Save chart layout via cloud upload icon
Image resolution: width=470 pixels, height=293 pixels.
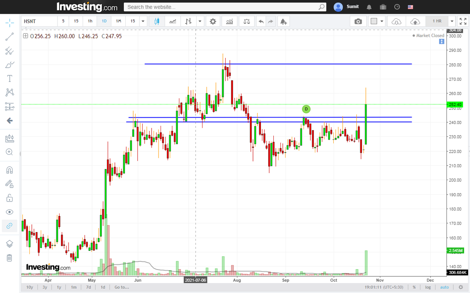pos(415,21)
